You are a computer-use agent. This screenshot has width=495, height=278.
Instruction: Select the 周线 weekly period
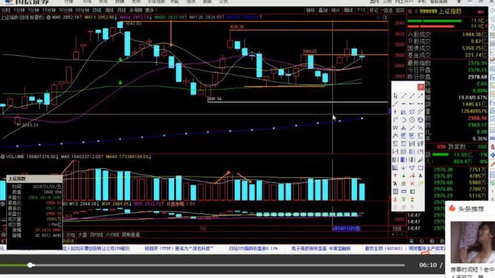(109, 10)
